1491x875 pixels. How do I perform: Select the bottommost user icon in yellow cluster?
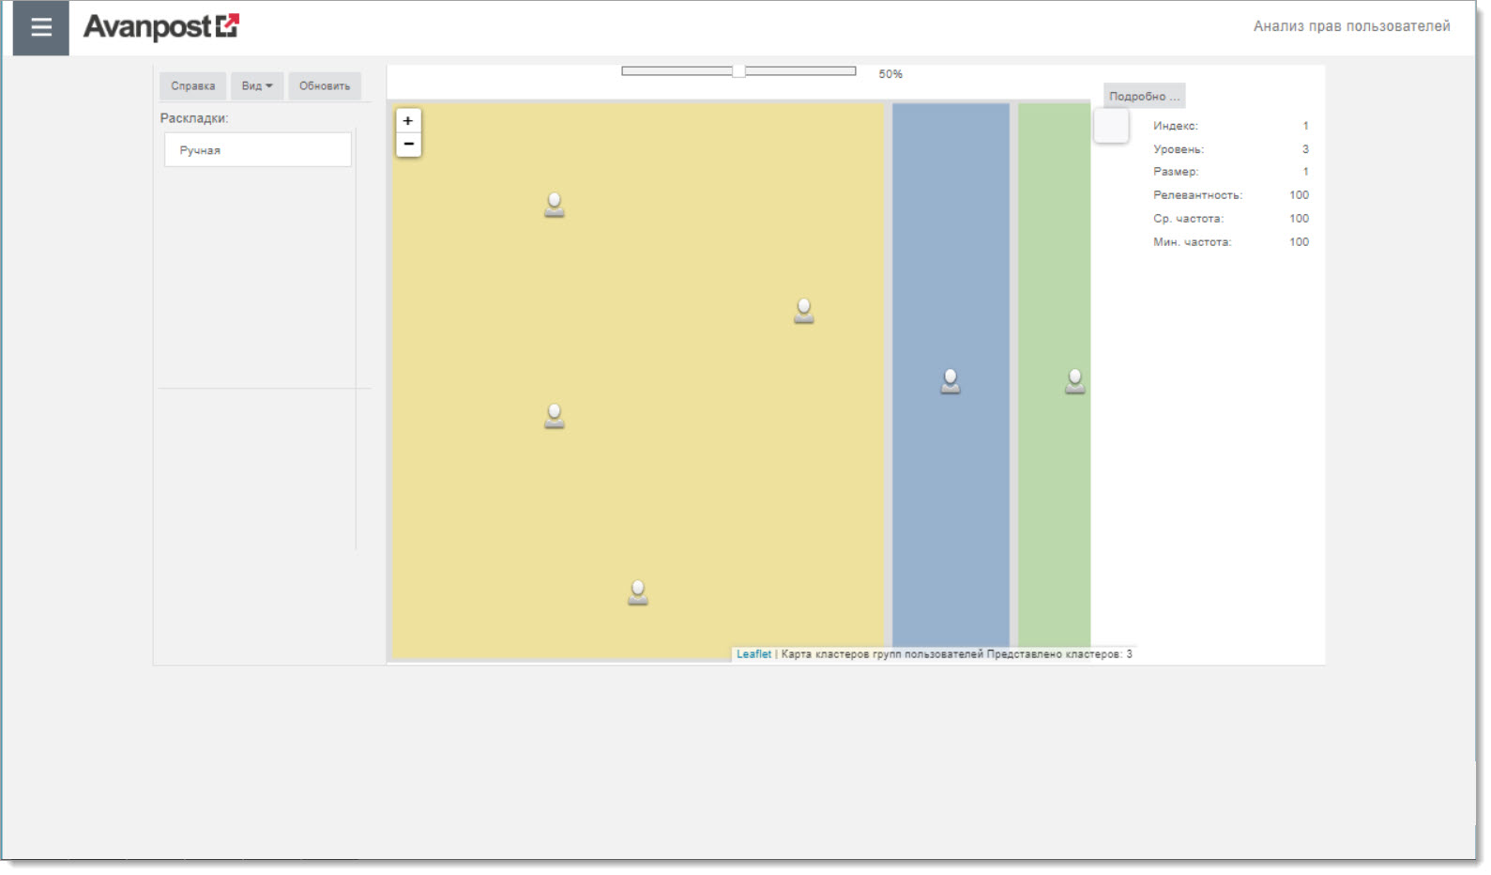coord(638,592)
